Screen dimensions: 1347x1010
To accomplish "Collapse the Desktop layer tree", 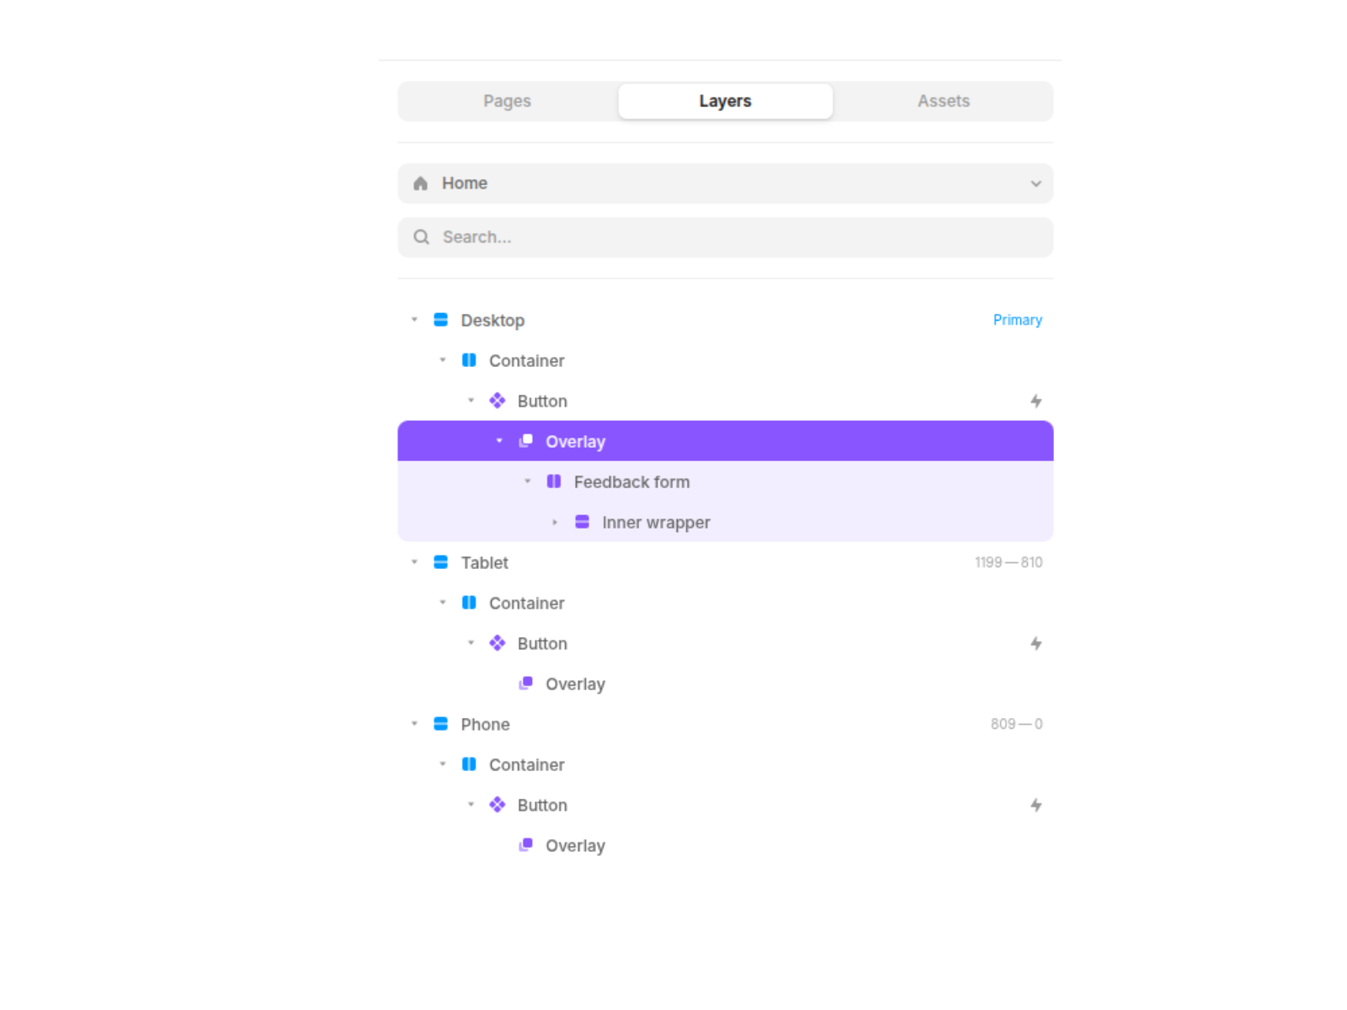I will click(x=414, y=320).
